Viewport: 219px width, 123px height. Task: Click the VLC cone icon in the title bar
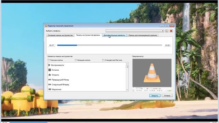pyautogui.click(x=46, y=26)
